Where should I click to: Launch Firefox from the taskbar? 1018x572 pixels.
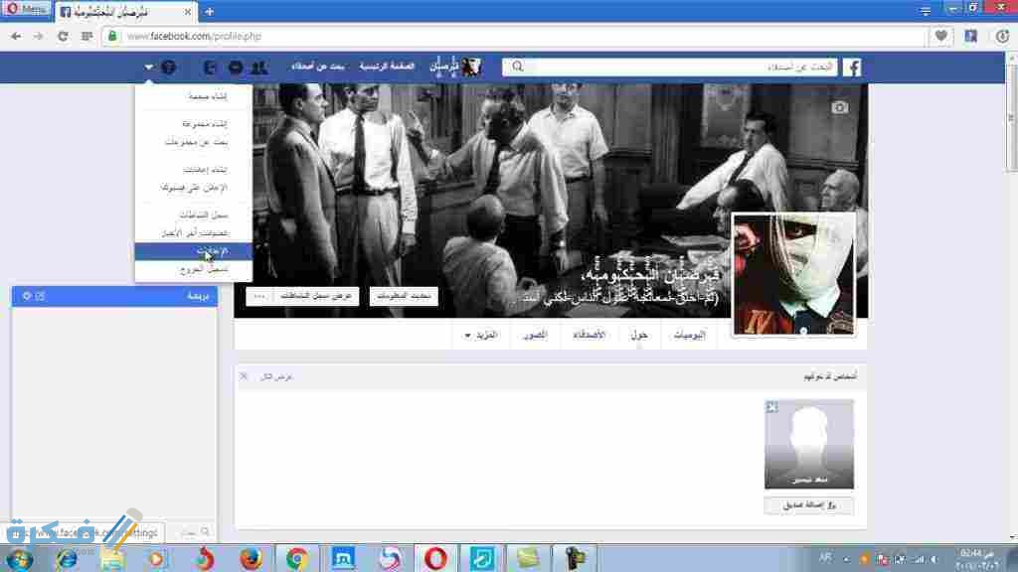pyautogui.click(x=251, y=558)
